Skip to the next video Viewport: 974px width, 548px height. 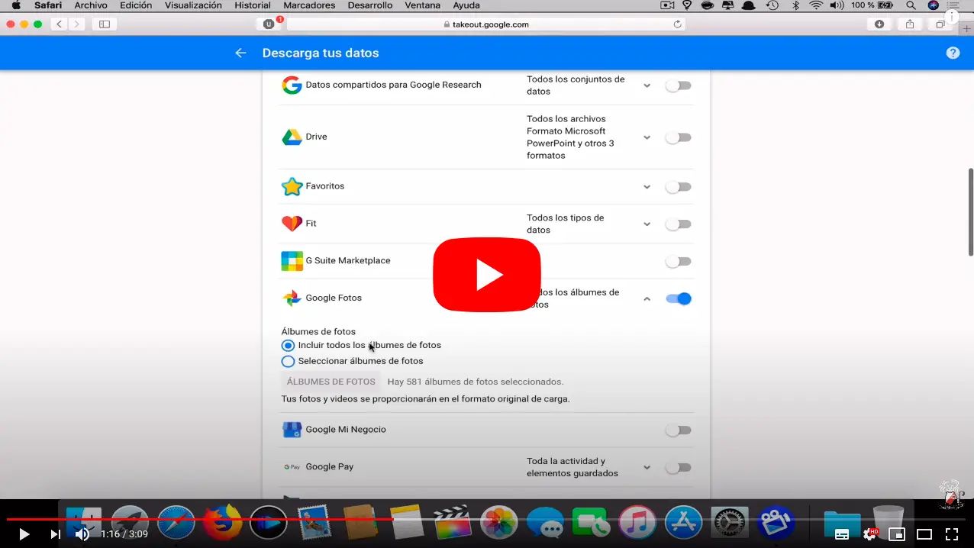[x=55, y=534]
